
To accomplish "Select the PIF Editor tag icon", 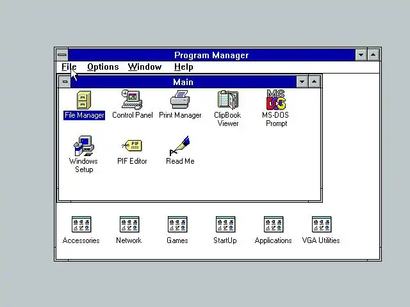I will click(132, 145).
